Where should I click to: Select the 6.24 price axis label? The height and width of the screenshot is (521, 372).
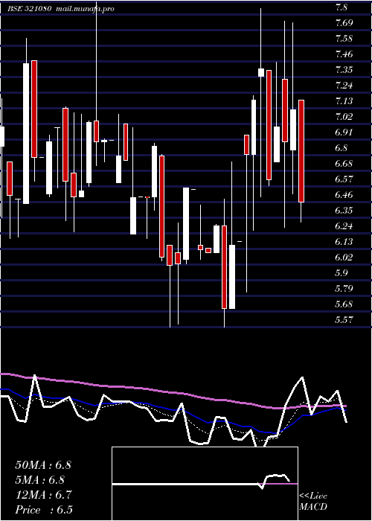pos(344,226)
